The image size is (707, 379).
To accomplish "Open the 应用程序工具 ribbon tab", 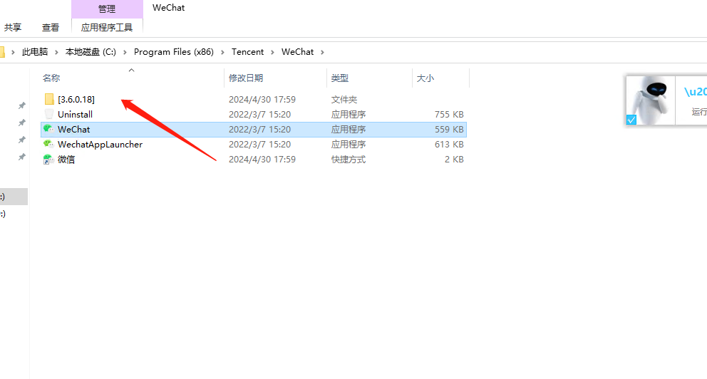I will (107, 27).
